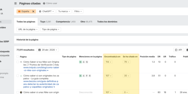Click the Tipo de página column header
This screenshot has height=94, width=188.
coord(69,57)
